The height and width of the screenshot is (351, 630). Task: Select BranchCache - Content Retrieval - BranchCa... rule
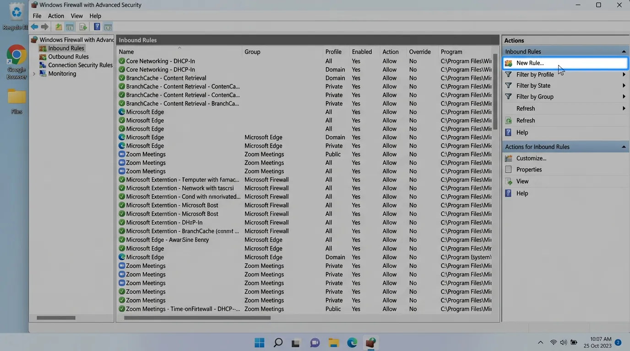pos(304,103)
